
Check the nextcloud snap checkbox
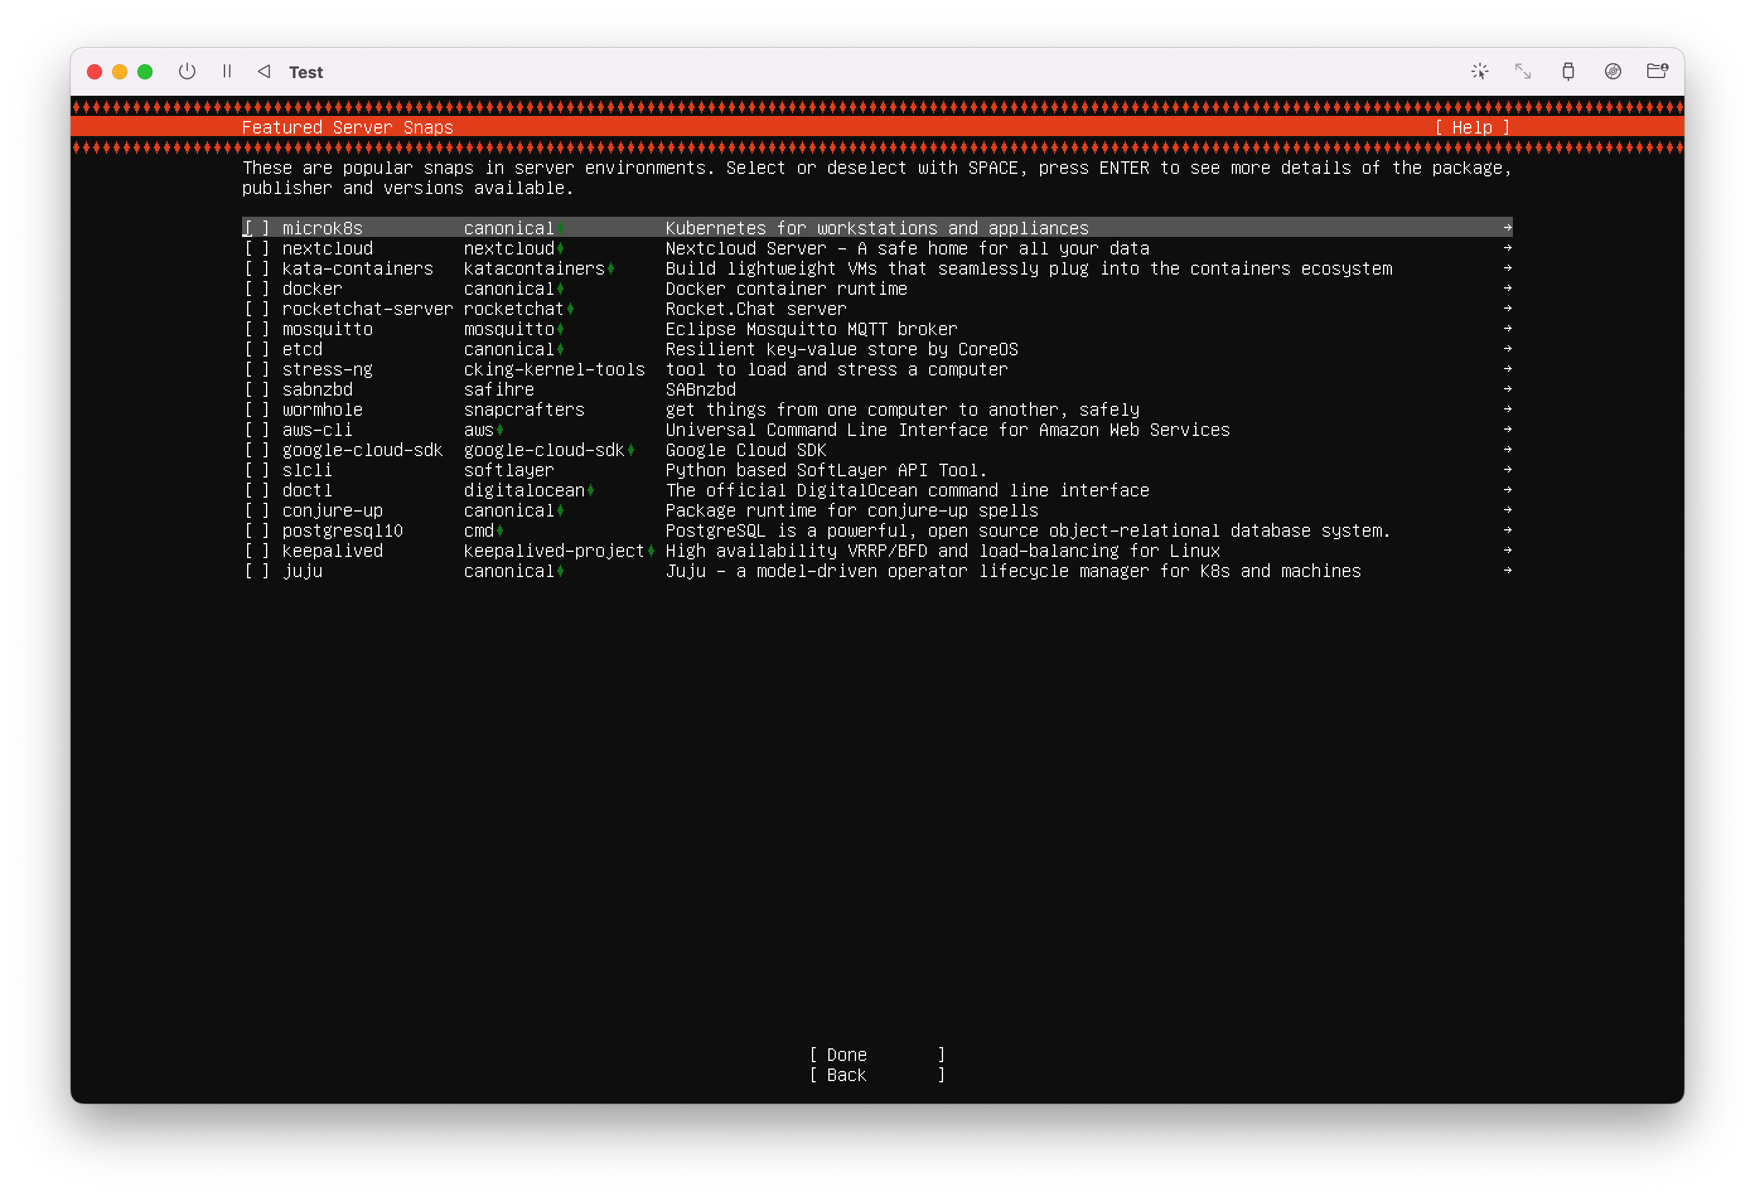coord(256,248)
